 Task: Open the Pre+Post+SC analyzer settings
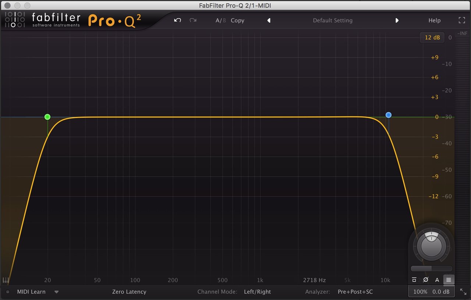click(x=355, y=292)
